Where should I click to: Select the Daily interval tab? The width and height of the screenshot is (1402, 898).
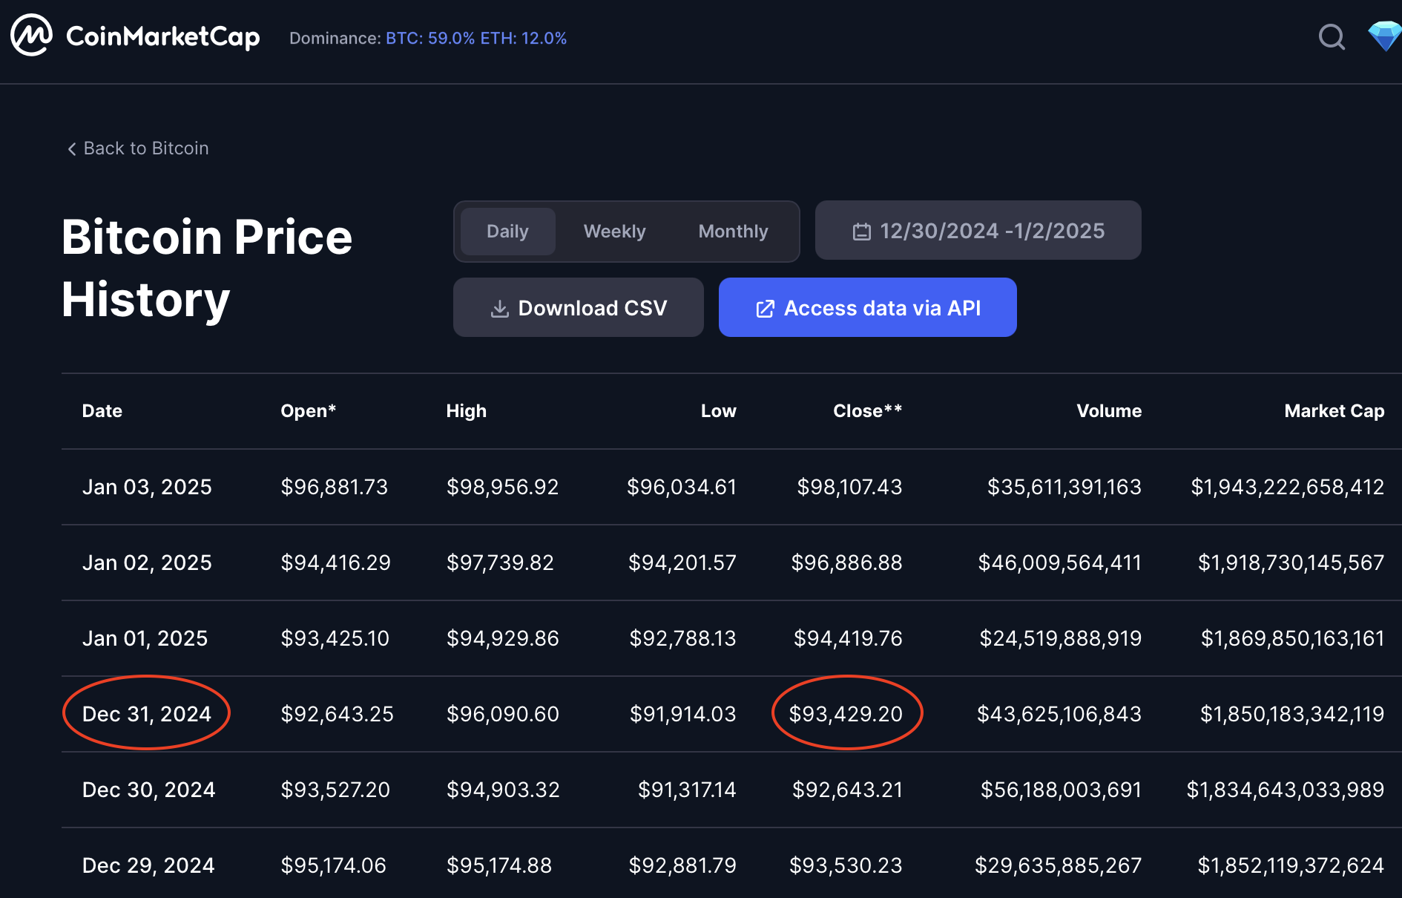pos(507,232)
